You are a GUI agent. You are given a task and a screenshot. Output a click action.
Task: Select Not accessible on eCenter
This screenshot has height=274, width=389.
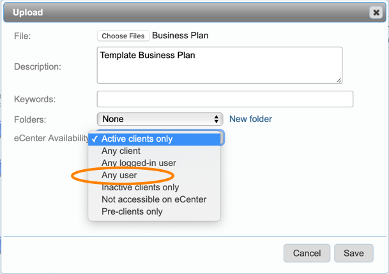click(x=154, y=199)
